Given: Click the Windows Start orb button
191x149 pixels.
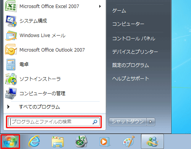Looking at the screenshot, I should point(10,142).
